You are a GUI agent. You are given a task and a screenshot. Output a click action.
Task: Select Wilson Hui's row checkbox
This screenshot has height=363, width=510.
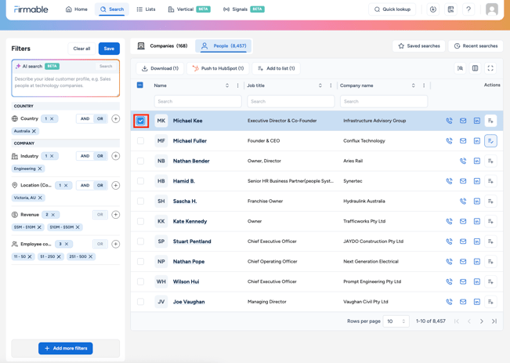[x=140, y=281]
